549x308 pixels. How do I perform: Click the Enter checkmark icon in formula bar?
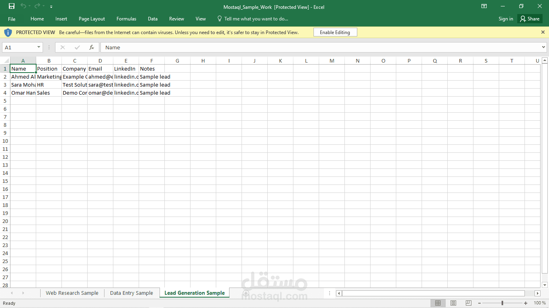[x=77, y=47]
